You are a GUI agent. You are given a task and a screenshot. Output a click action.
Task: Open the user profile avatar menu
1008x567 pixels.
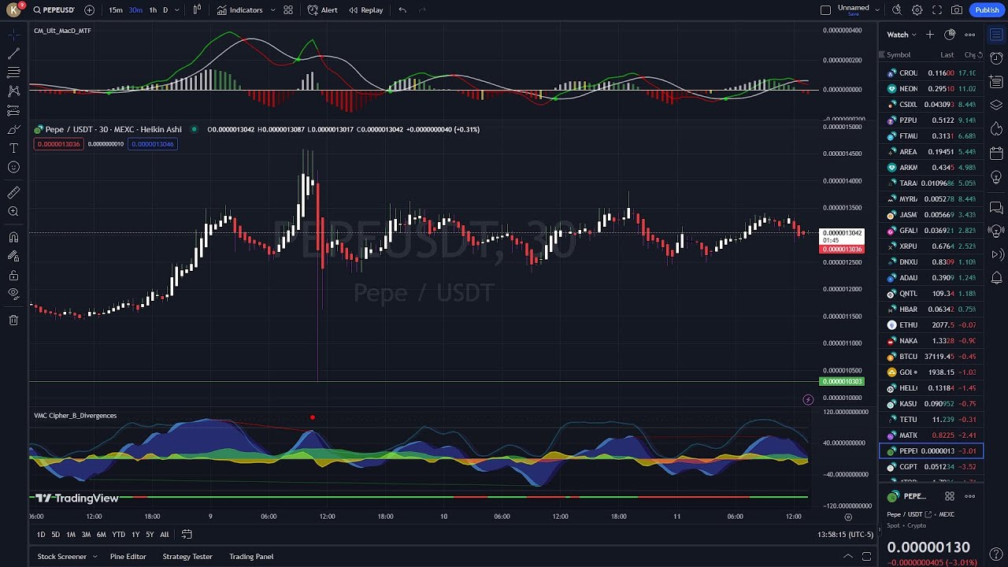(x=14, y=10)
